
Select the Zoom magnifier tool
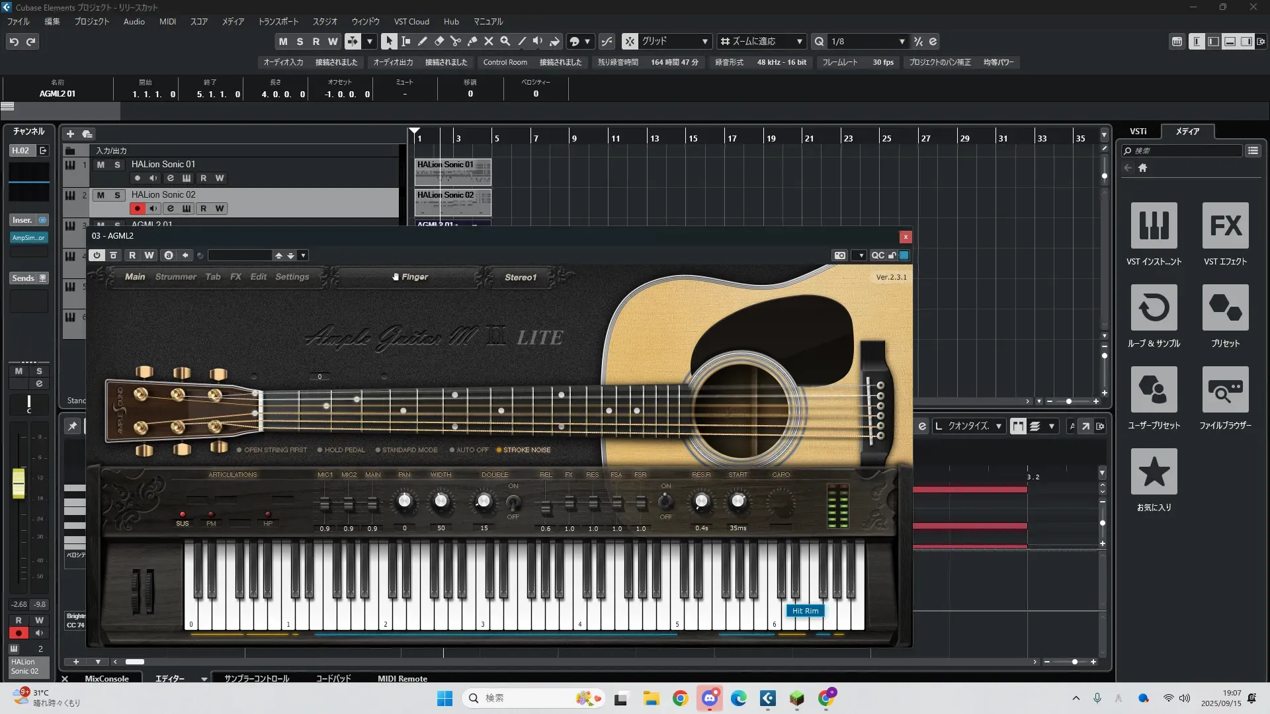point(505,41)
